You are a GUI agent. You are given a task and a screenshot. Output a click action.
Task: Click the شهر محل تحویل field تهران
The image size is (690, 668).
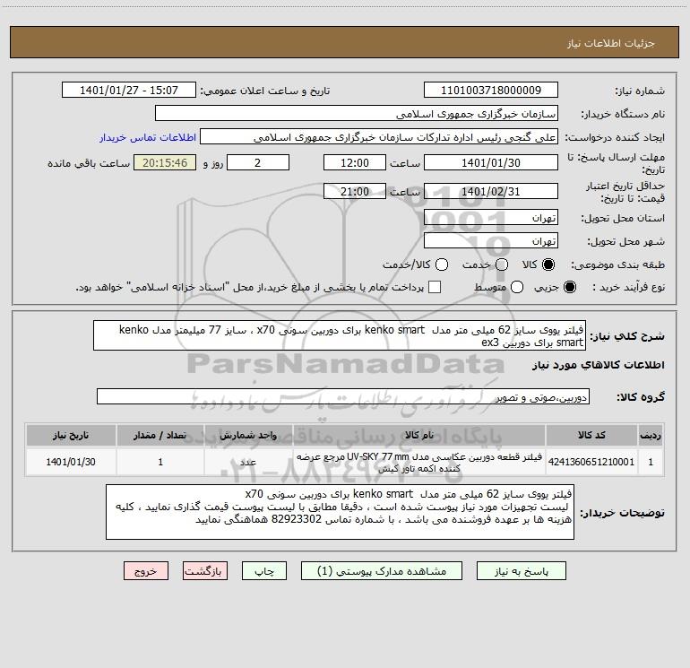pyautogui.click(x=491, y=241)
